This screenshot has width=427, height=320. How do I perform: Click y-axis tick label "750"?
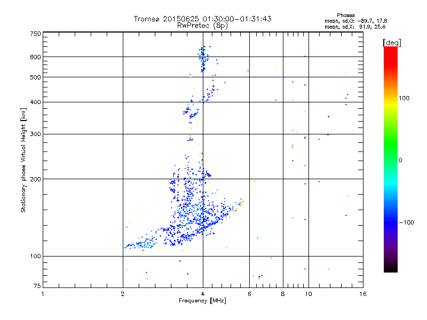(x=35, y=34)
